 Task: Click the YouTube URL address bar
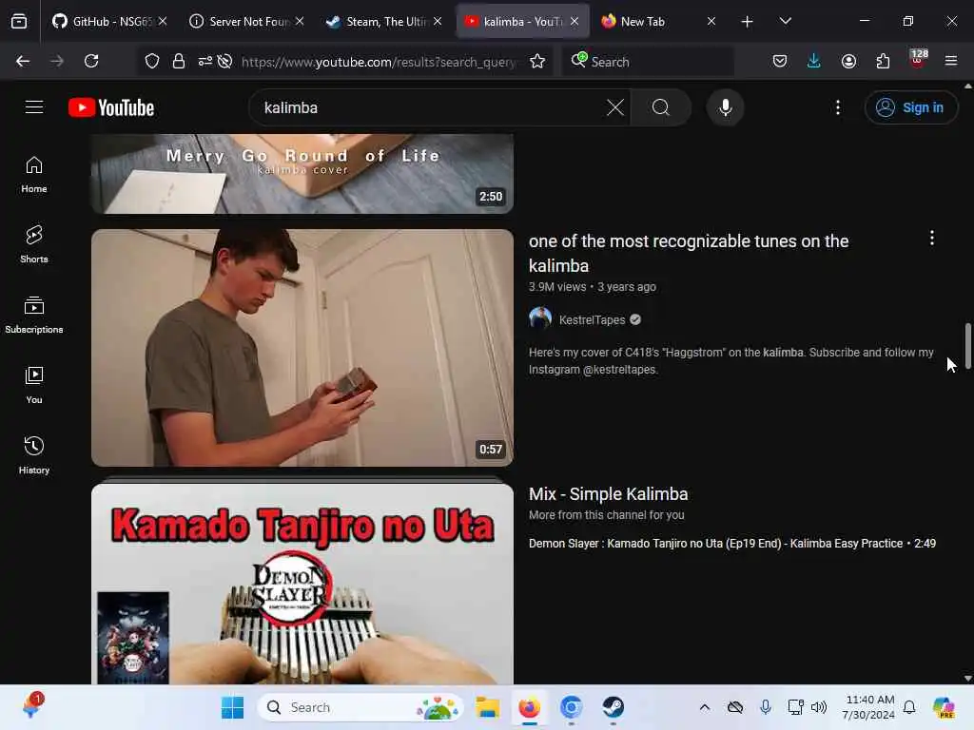379,62
